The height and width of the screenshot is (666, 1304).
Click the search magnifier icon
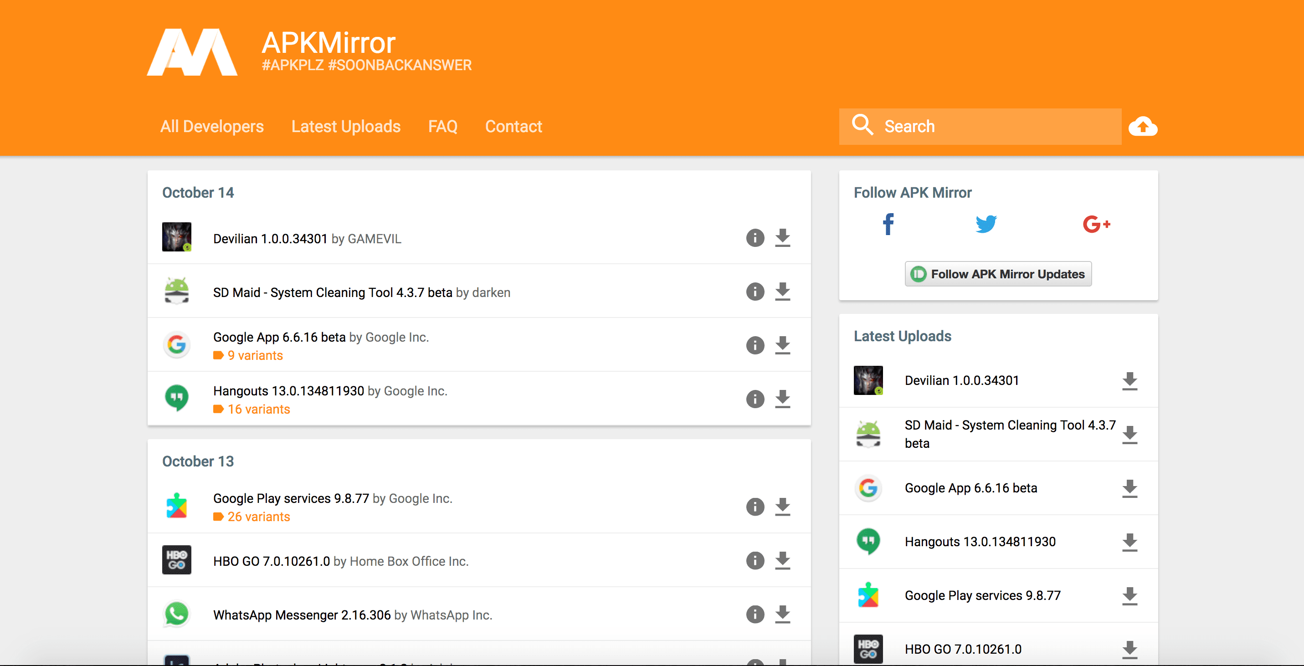[862, 125]
